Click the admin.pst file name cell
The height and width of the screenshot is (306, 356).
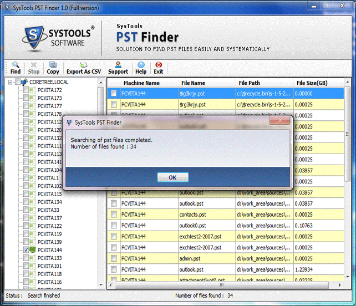[x=207, y=258]
